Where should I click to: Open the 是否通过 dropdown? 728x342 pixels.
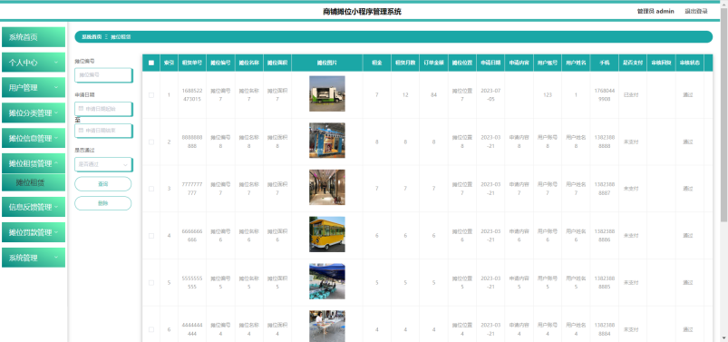103,164
